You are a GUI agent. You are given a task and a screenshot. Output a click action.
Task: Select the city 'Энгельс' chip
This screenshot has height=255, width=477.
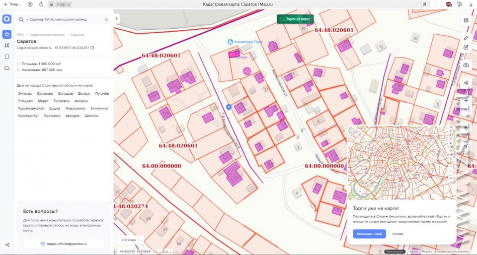tap(25, 93)
